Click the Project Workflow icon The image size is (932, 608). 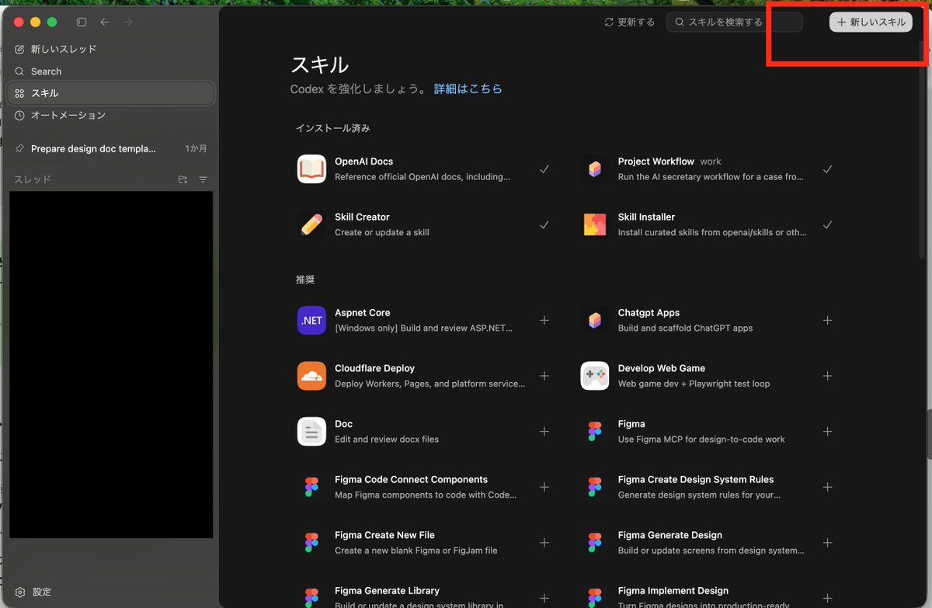[595, 169]
